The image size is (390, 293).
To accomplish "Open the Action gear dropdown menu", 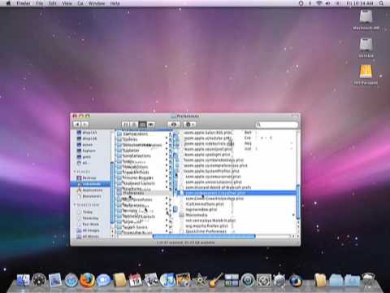I will click(189, 125).
